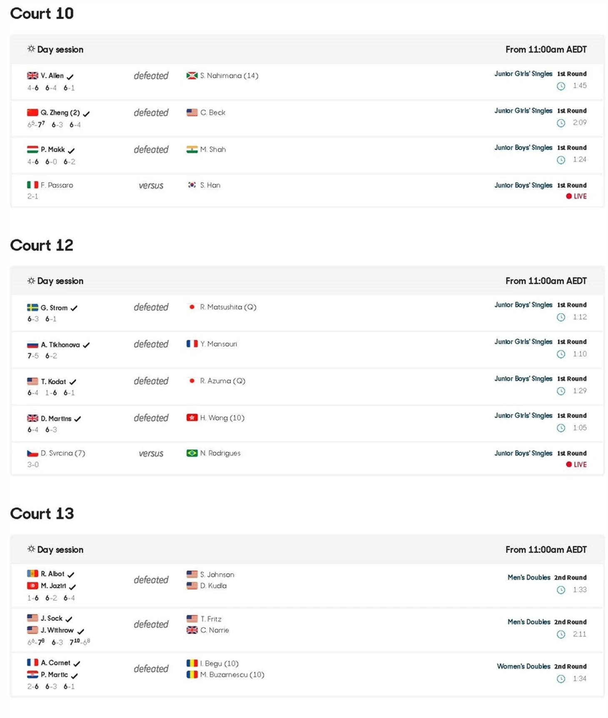608x718 pixels.
Task: Open player V. Allen's profile link
Action: click(x=52, y=75)
